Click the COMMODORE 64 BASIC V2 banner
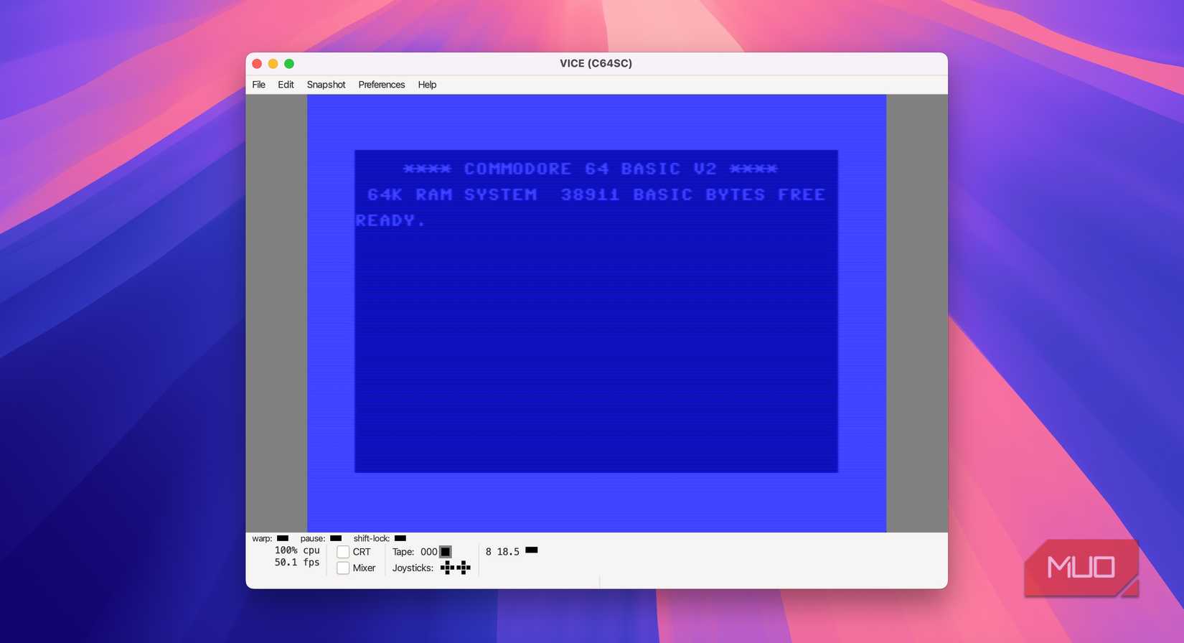This screenshot has height=643, width=1184. tap(590, 169)
